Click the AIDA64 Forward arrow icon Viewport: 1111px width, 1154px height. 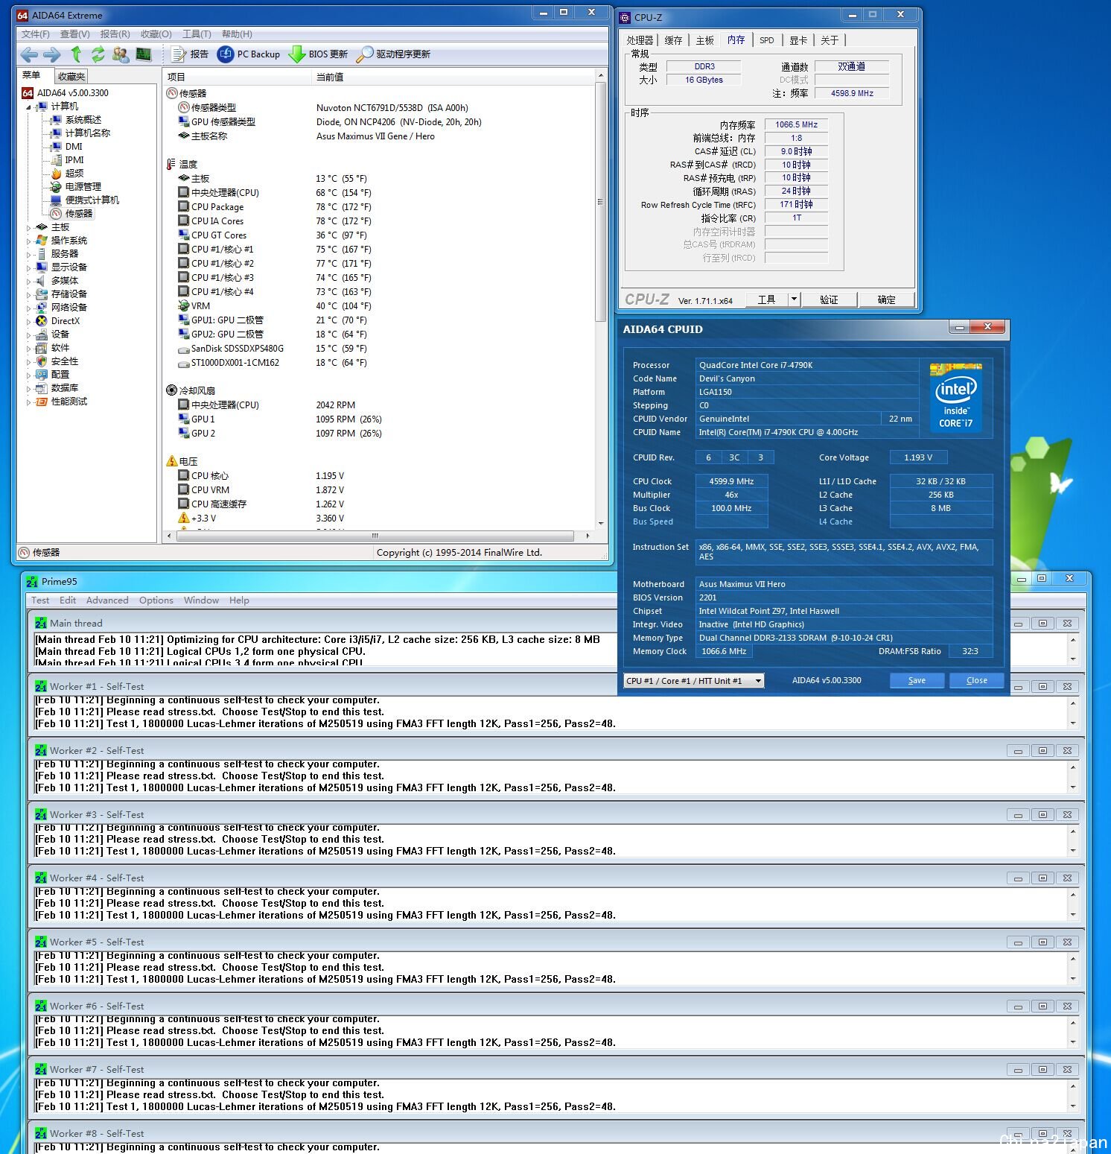pos(52,54)
